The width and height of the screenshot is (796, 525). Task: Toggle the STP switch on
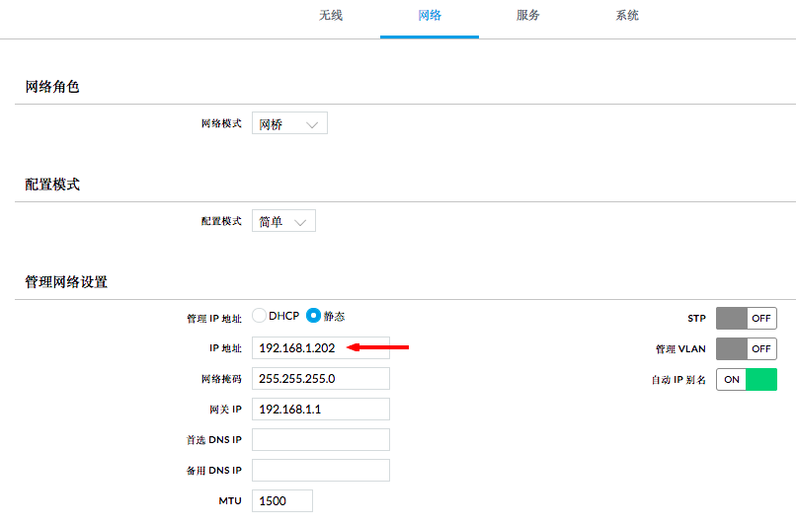point(747,319)
